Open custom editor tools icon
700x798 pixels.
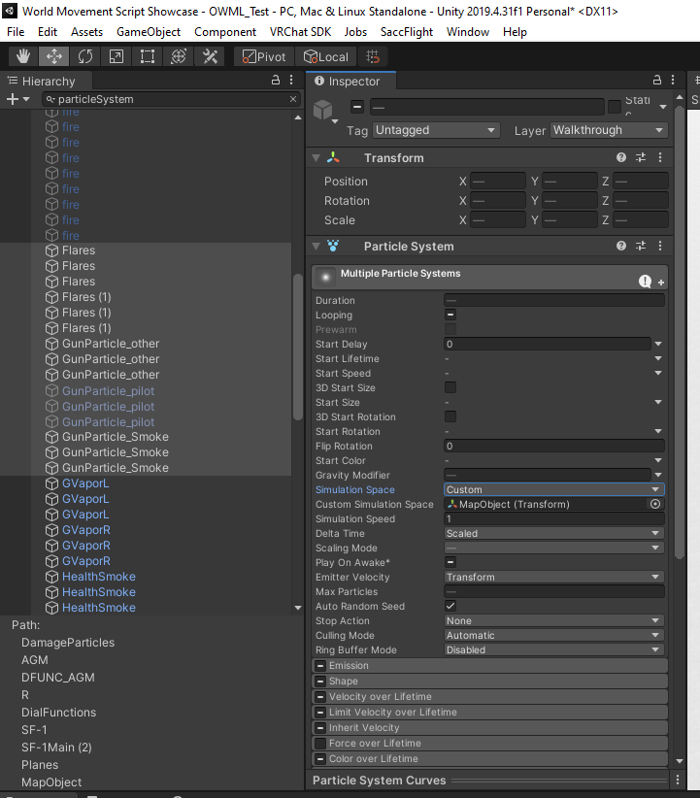coord(210,56)
